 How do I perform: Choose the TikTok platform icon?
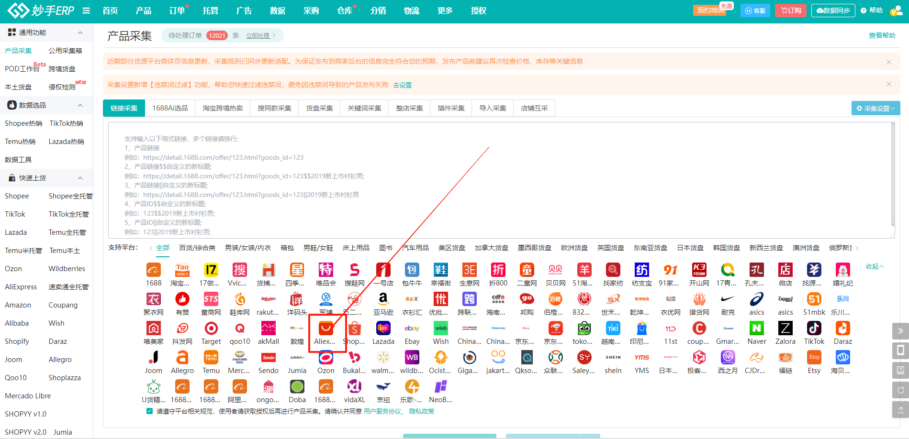(x=814, y=329)
